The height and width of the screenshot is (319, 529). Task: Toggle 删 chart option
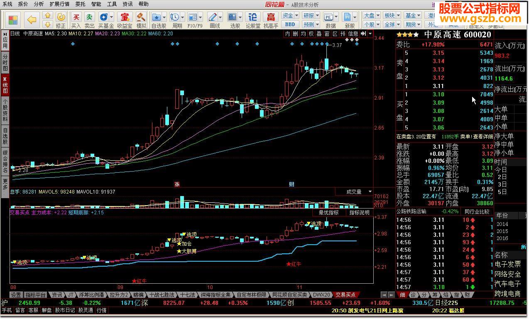296,34
